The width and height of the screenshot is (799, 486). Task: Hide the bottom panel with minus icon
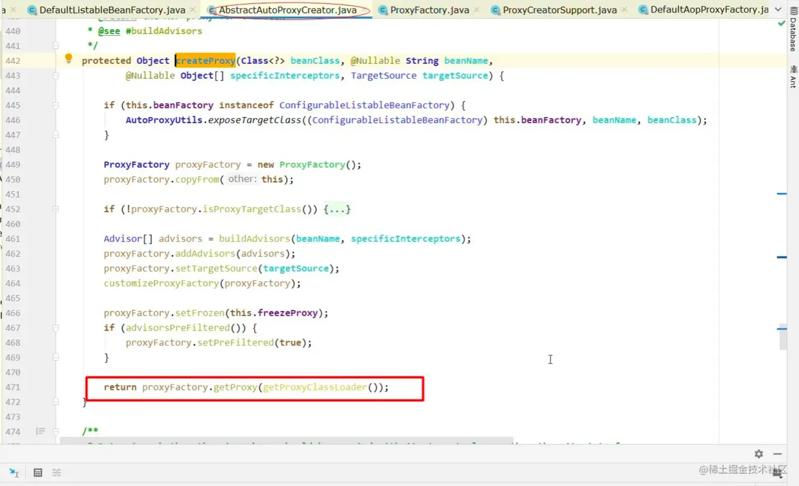777,454
